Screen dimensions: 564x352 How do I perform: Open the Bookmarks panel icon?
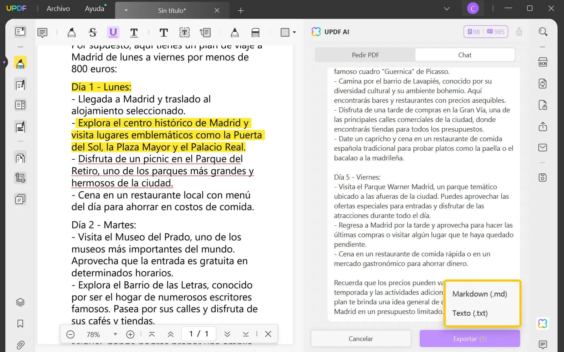(x=20, y=324)
